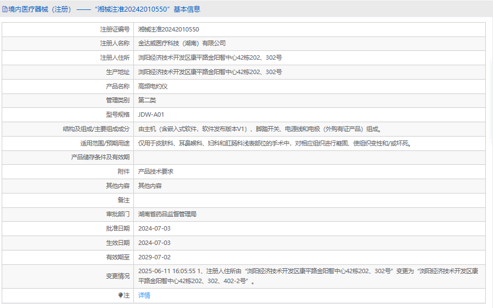
Task: Click the 审批部门 label
Action: 118,215
